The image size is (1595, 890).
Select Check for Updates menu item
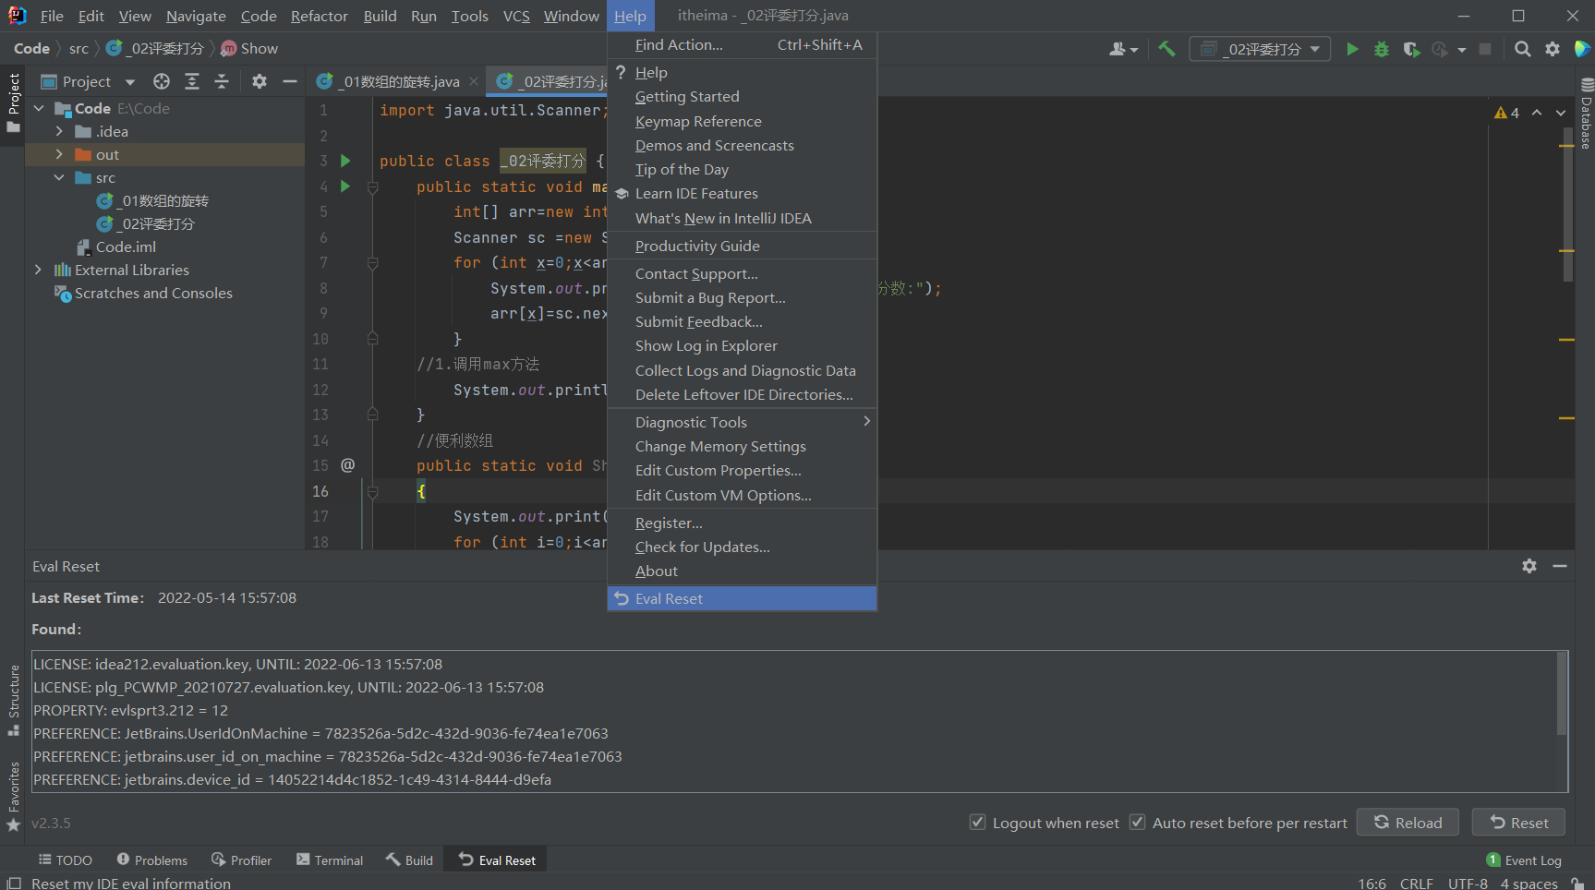742,547
